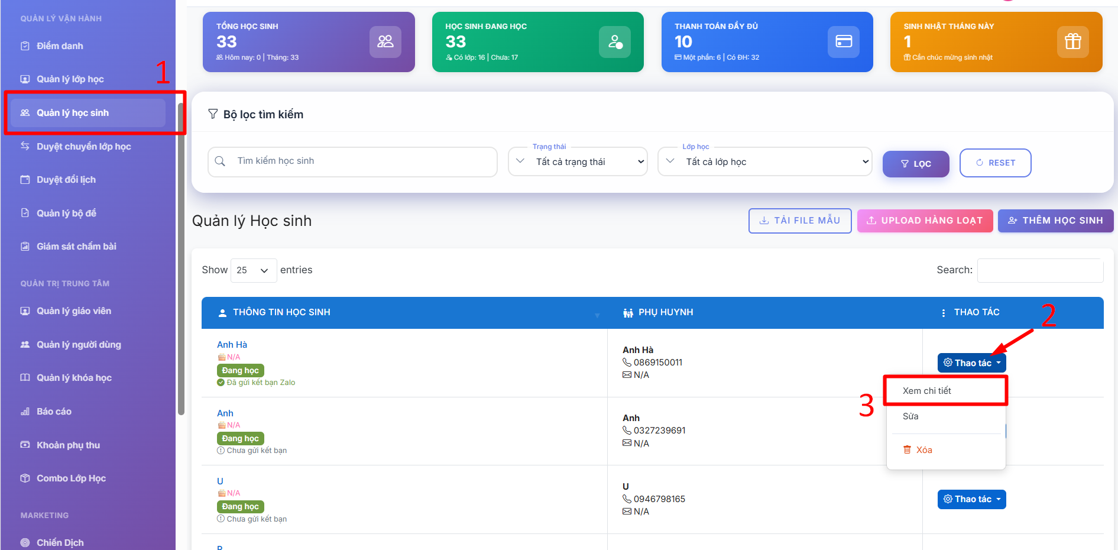Click the funnel icon next to Bộ lọc tìm kiếm
Viewport: 1118px width, 550px height.
pyautogui.click(x=213, y=114)
